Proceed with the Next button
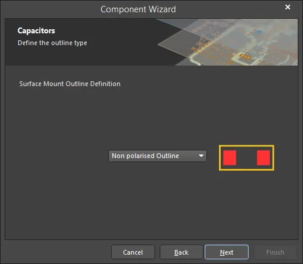This screenshot has width=303, height=264. (x=226, y=252)
